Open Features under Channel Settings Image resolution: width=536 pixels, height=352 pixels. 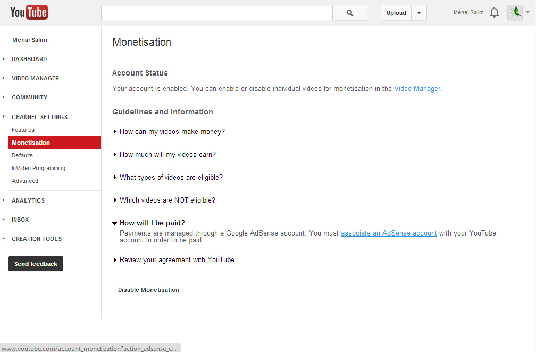[x=23, y=130]
